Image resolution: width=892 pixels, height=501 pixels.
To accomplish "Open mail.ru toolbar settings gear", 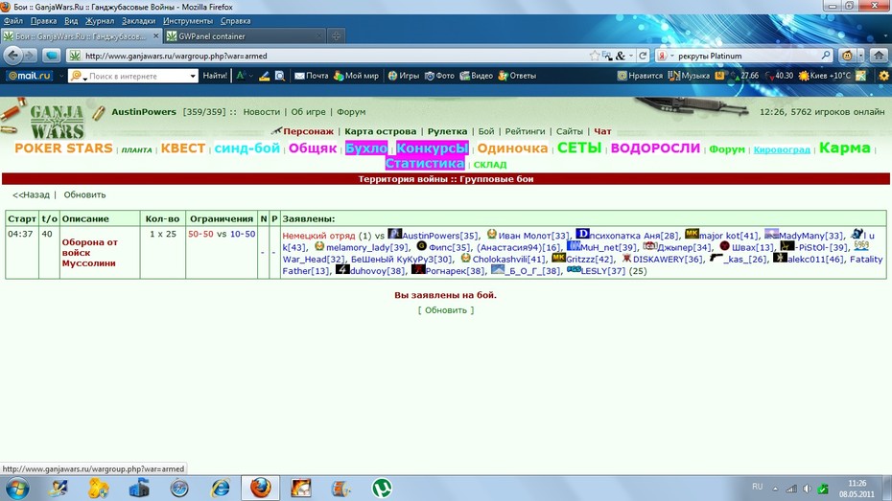I will pyautogui.click(x=883, y=76).
